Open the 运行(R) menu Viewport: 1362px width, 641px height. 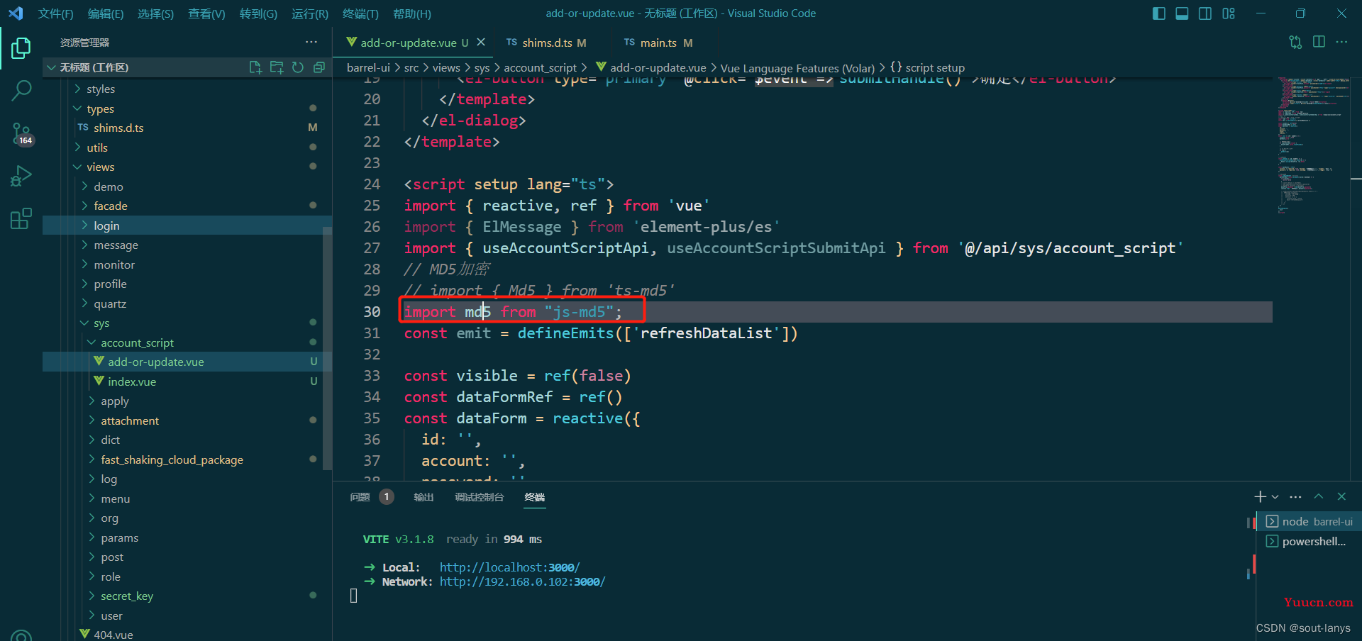click(309, 13)
